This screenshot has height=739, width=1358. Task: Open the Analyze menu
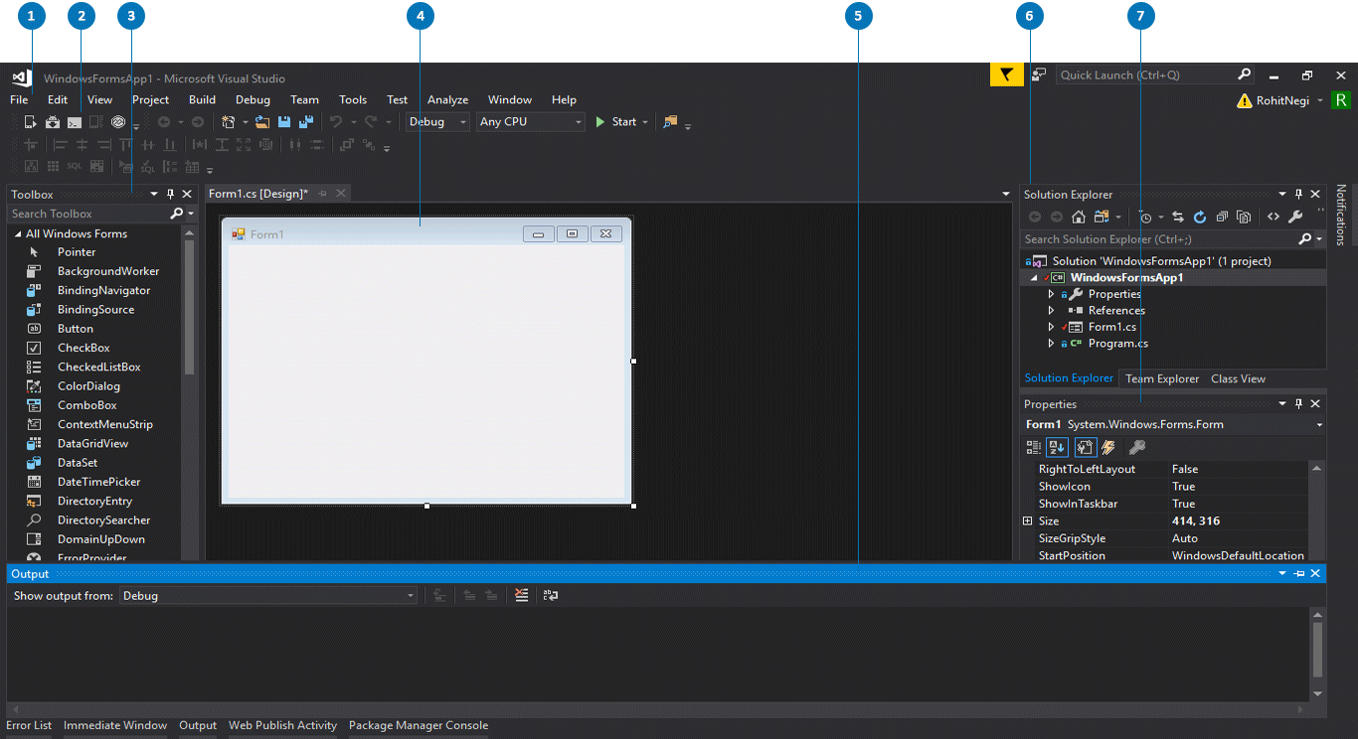click(447, 99)
